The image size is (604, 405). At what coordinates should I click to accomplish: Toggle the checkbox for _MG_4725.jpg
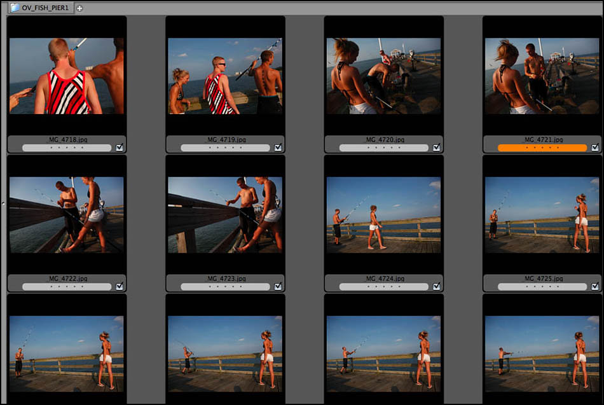(595, 286)
